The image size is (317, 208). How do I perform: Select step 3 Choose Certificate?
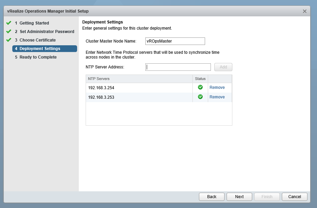pos(35,40)
